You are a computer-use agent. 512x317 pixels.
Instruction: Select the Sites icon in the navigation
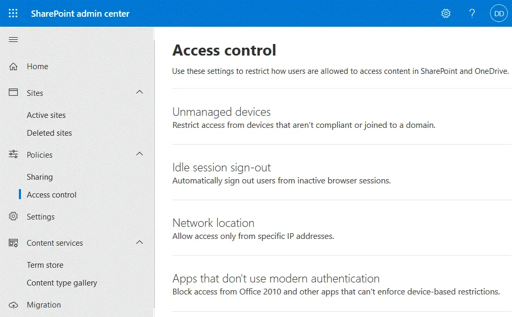(x=13, y=93)
